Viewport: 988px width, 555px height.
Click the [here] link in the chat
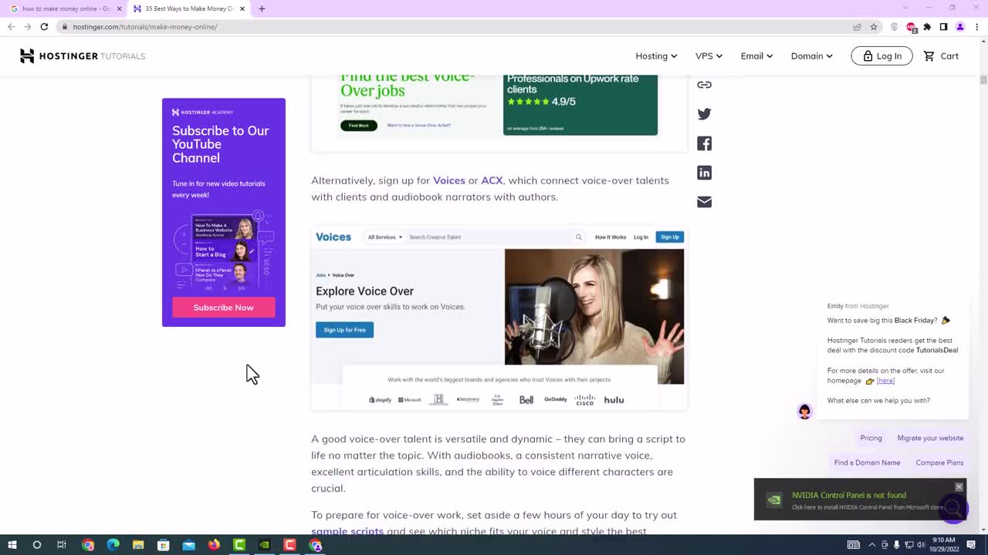click(885, 381)
